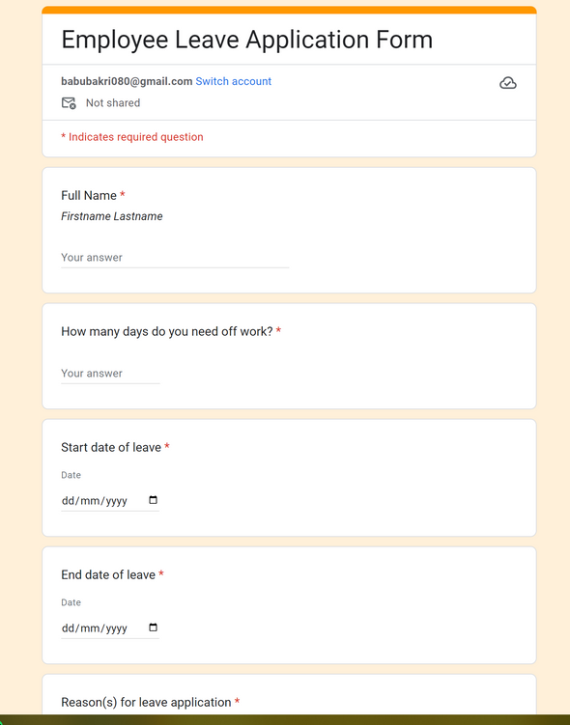Click the End date of leave label
Screen dimensions: 570x725
point(108,574)
